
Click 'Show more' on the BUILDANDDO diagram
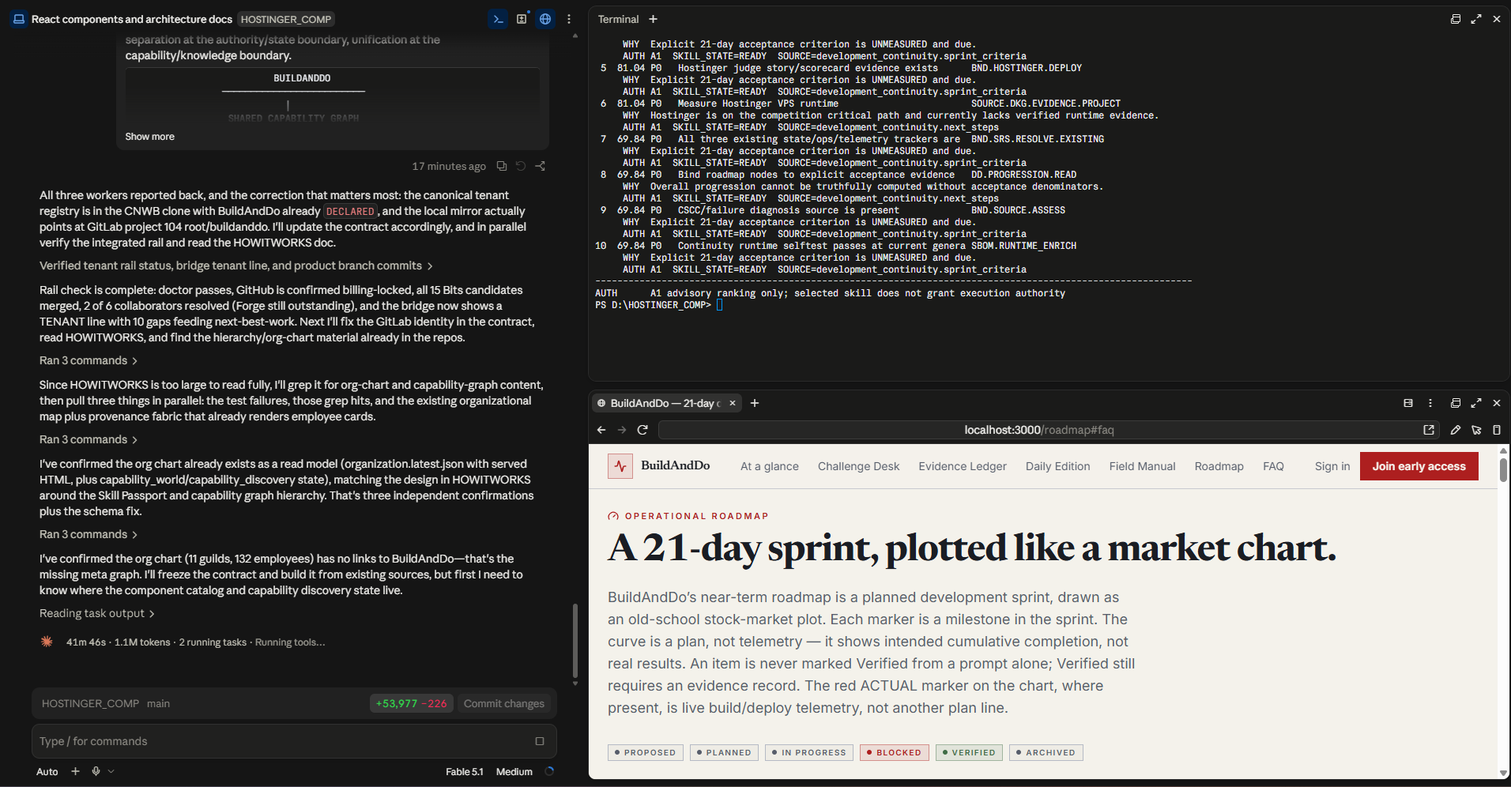tap(150, 137)
